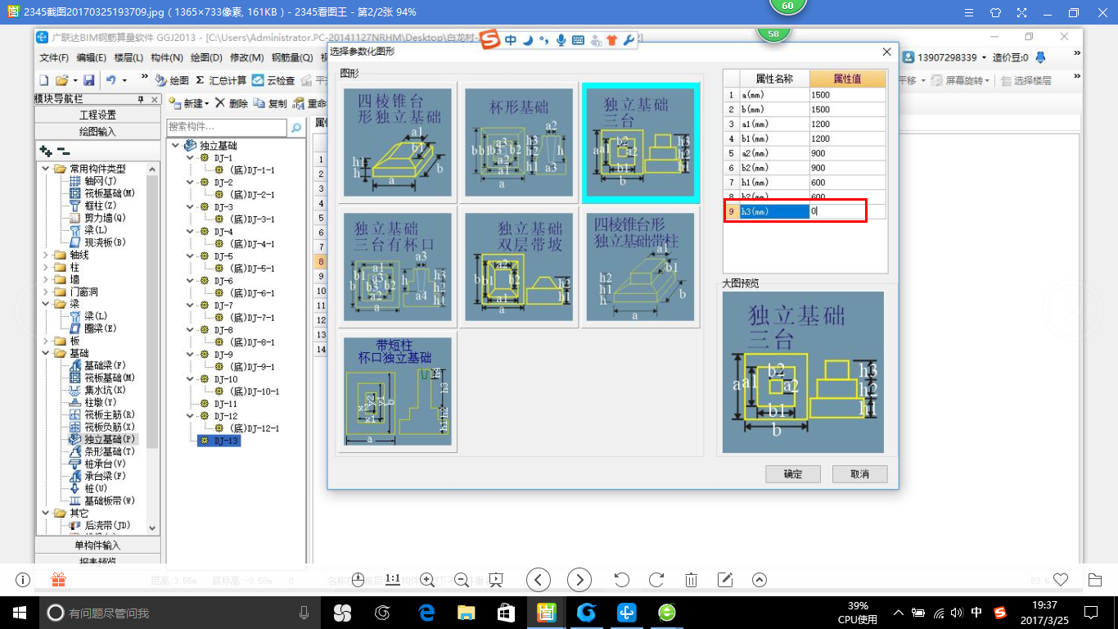Open the 编辑(E) menu
The width and height of the screenshot is (1118, 629).
point(92,57)
